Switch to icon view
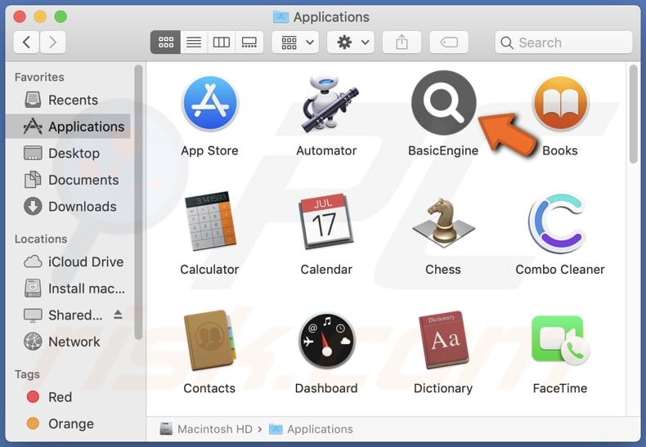This screenshot has width=646, height=447. tap(166, 42)
